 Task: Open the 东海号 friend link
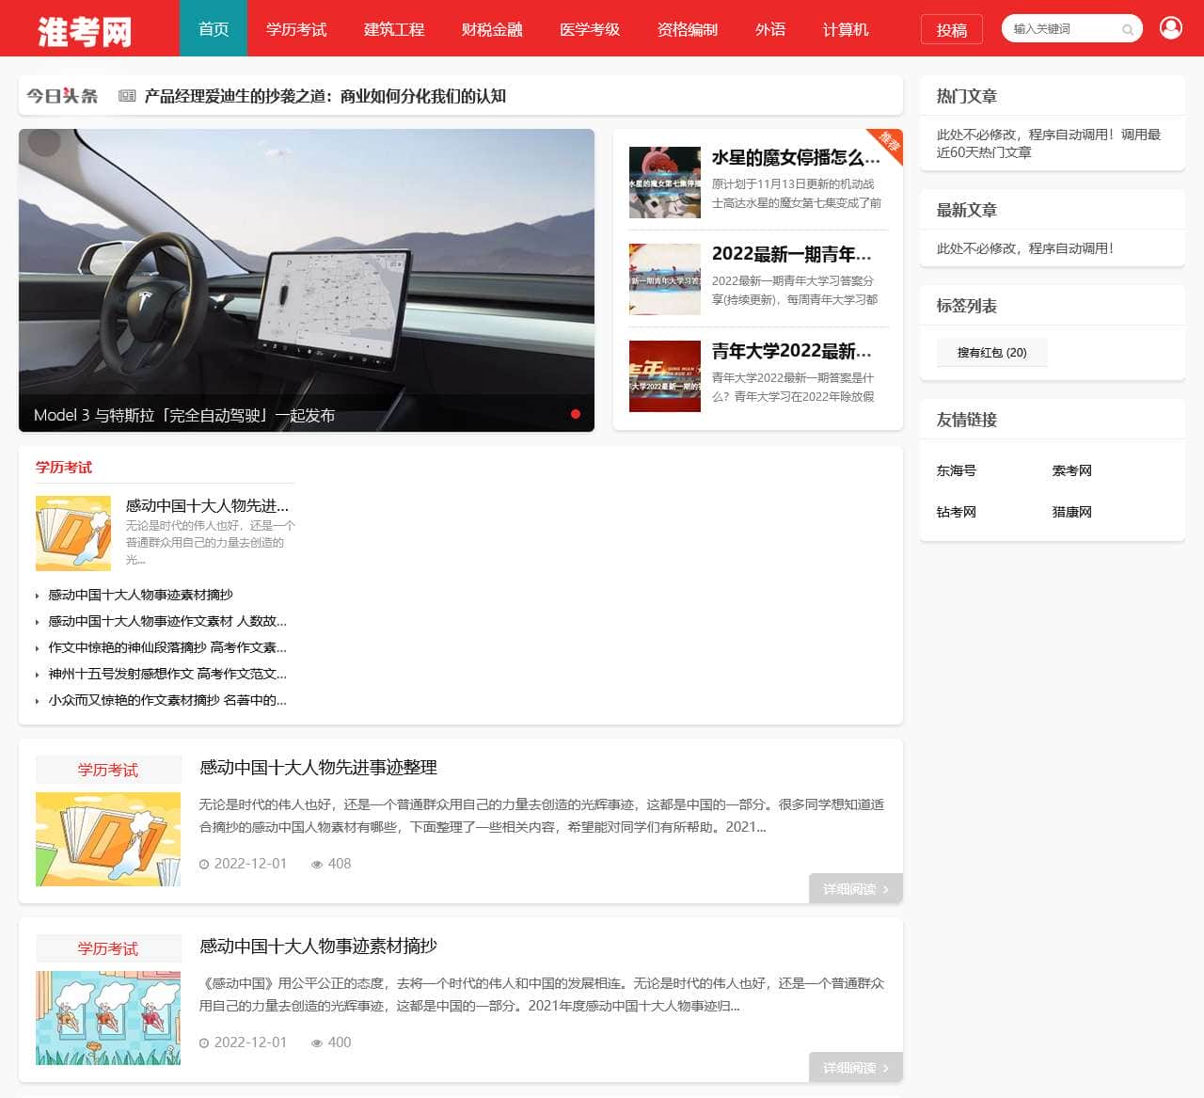956,470
